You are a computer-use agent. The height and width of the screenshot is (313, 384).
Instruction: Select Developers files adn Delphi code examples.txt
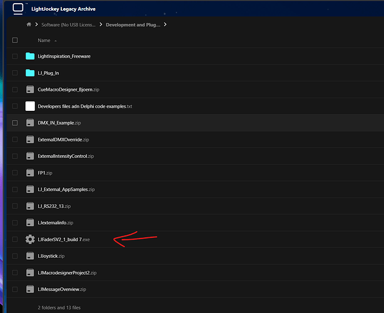(x=85, y=106)
